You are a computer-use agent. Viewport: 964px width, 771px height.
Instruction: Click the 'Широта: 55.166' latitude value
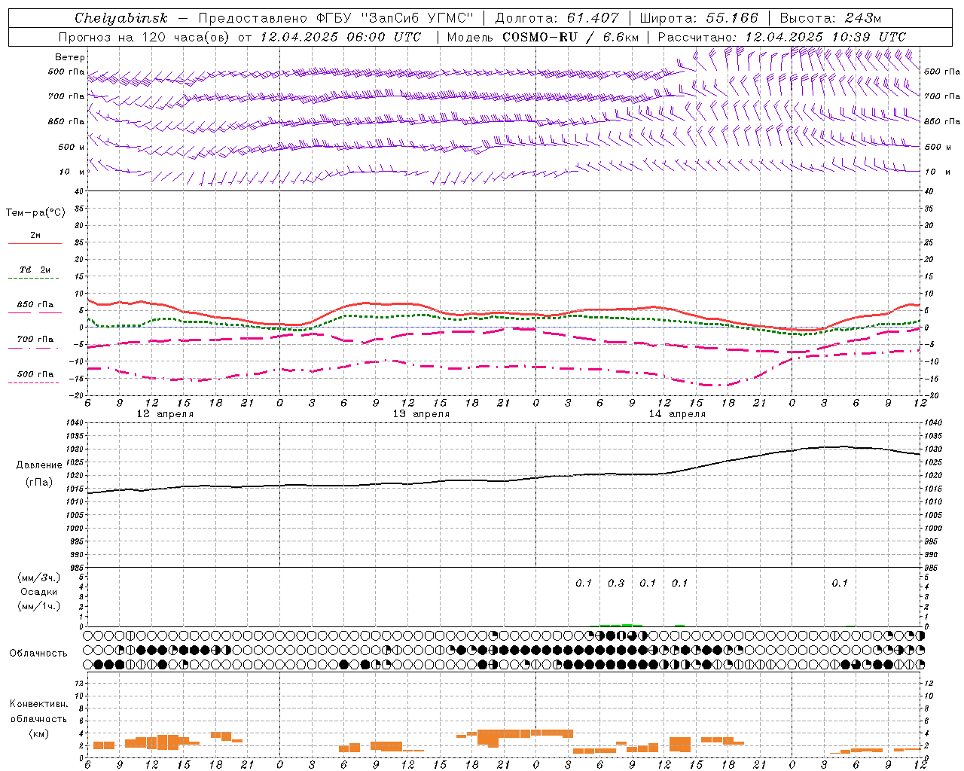click(699, 18)
